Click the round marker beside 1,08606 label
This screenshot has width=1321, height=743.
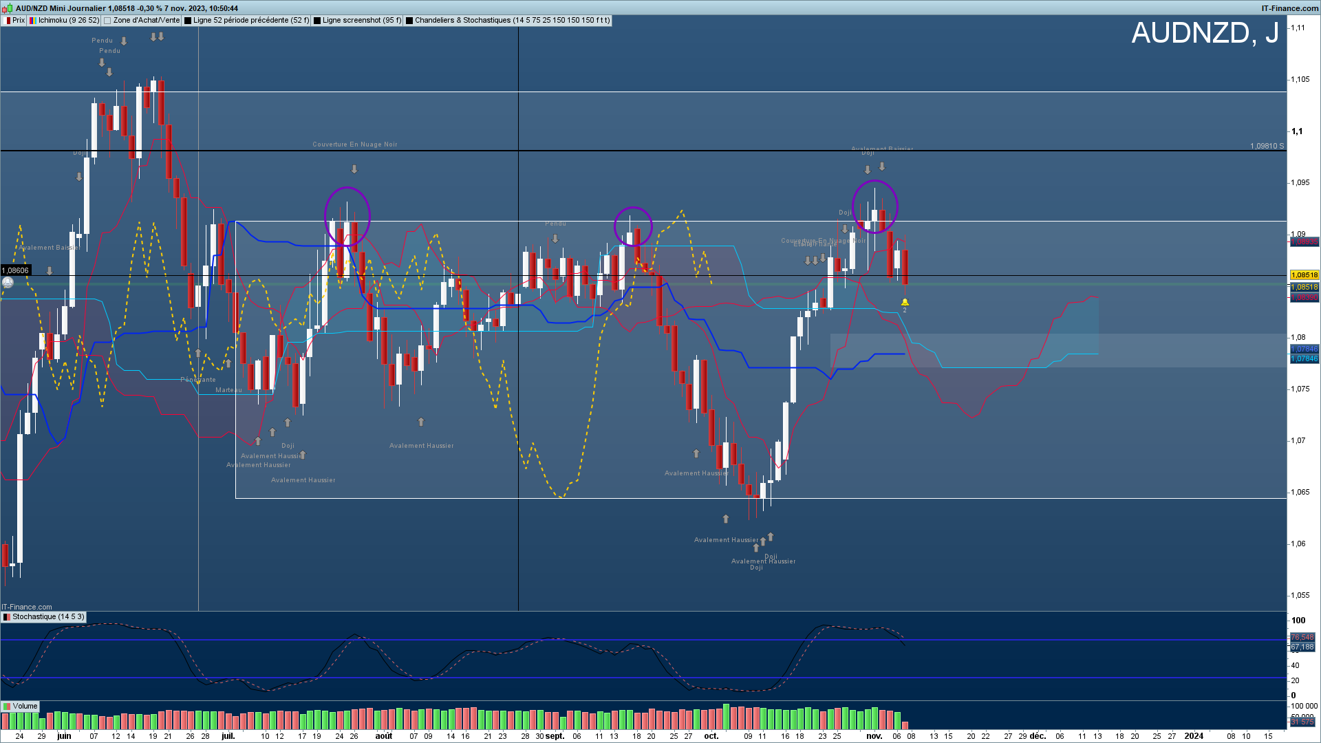click(8, 282)
